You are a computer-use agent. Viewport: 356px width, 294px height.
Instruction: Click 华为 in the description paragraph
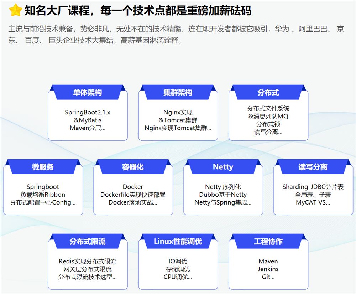282,29
